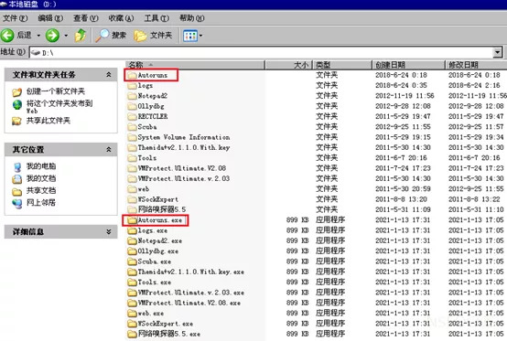Select the Autoruns.exe fake folder icon
The width and height of the screenshot is (507, 341).
(x=132, y=220)
